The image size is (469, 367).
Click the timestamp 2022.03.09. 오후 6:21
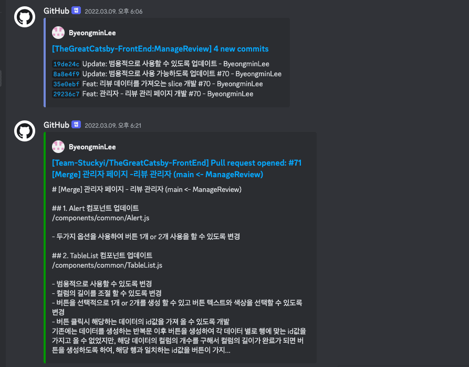pyautogui.click(x=113, y=126)
